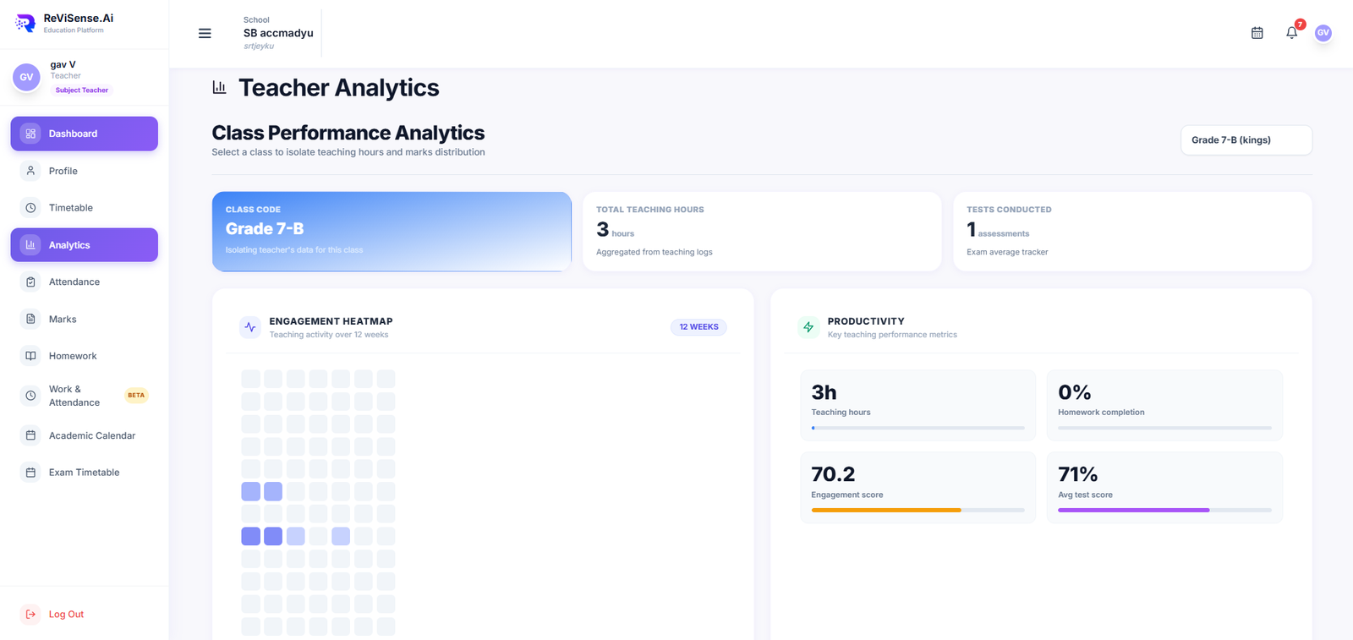Go to Dashboard in sidebar
The height and width of the screenshot is (640, 1353).
pyautogui.click(x=85, y=134)
